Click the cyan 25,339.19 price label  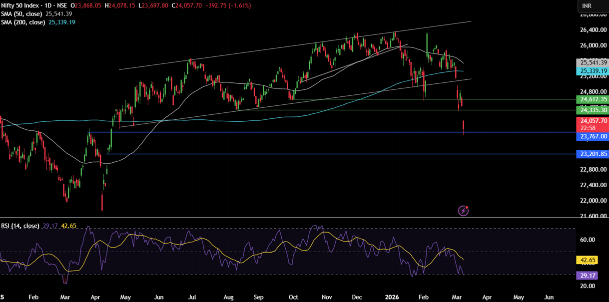(594, 71)
